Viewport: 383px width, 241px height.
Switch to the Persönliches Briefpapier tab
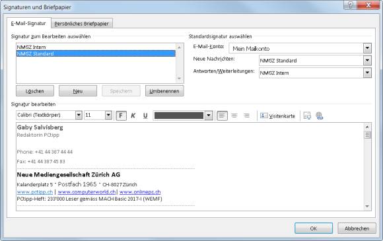click(82, 24)
